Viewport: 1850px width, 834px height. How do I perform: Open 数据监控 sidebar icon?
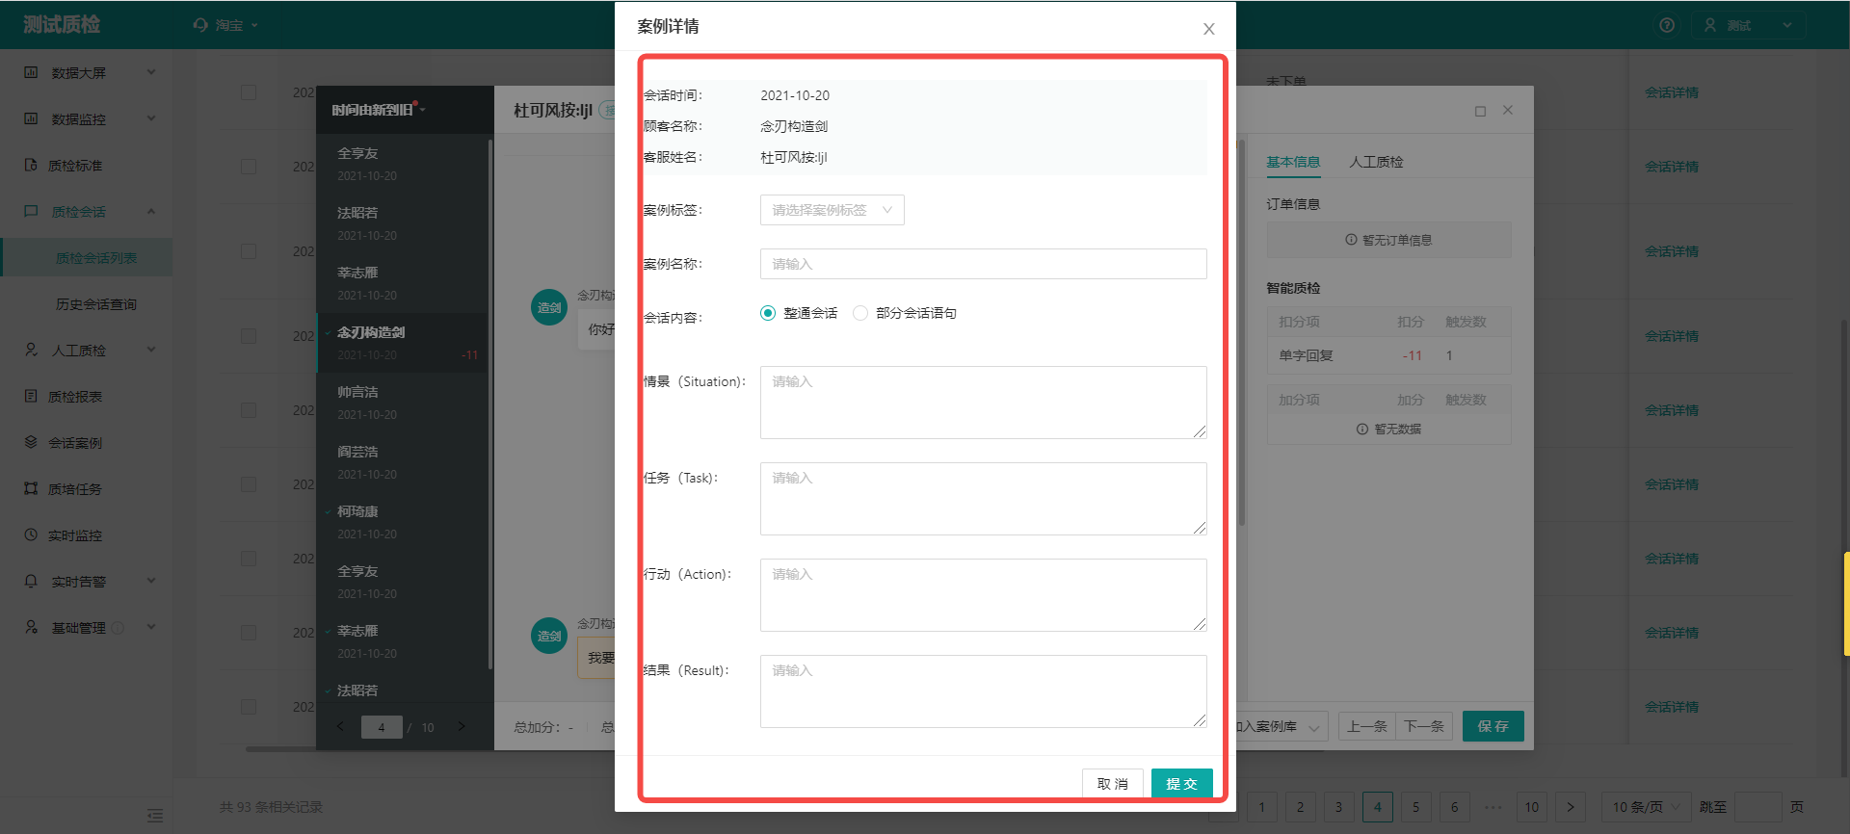[31, 118]
